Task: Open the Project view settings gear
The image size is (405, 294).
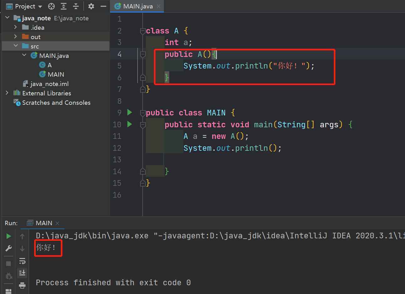Action: tap(91, 6)
